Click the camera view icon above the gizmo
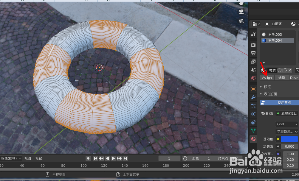Screen dimensions: 299x181 (x=241, y=12)
